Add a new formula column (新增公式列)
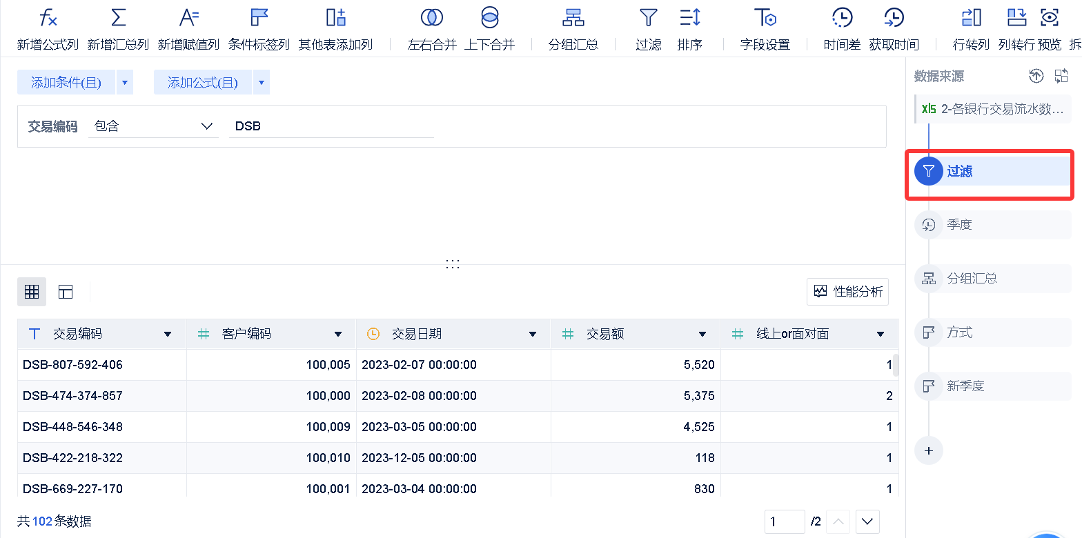1082x538 pixels. click(x=48, y=30)
